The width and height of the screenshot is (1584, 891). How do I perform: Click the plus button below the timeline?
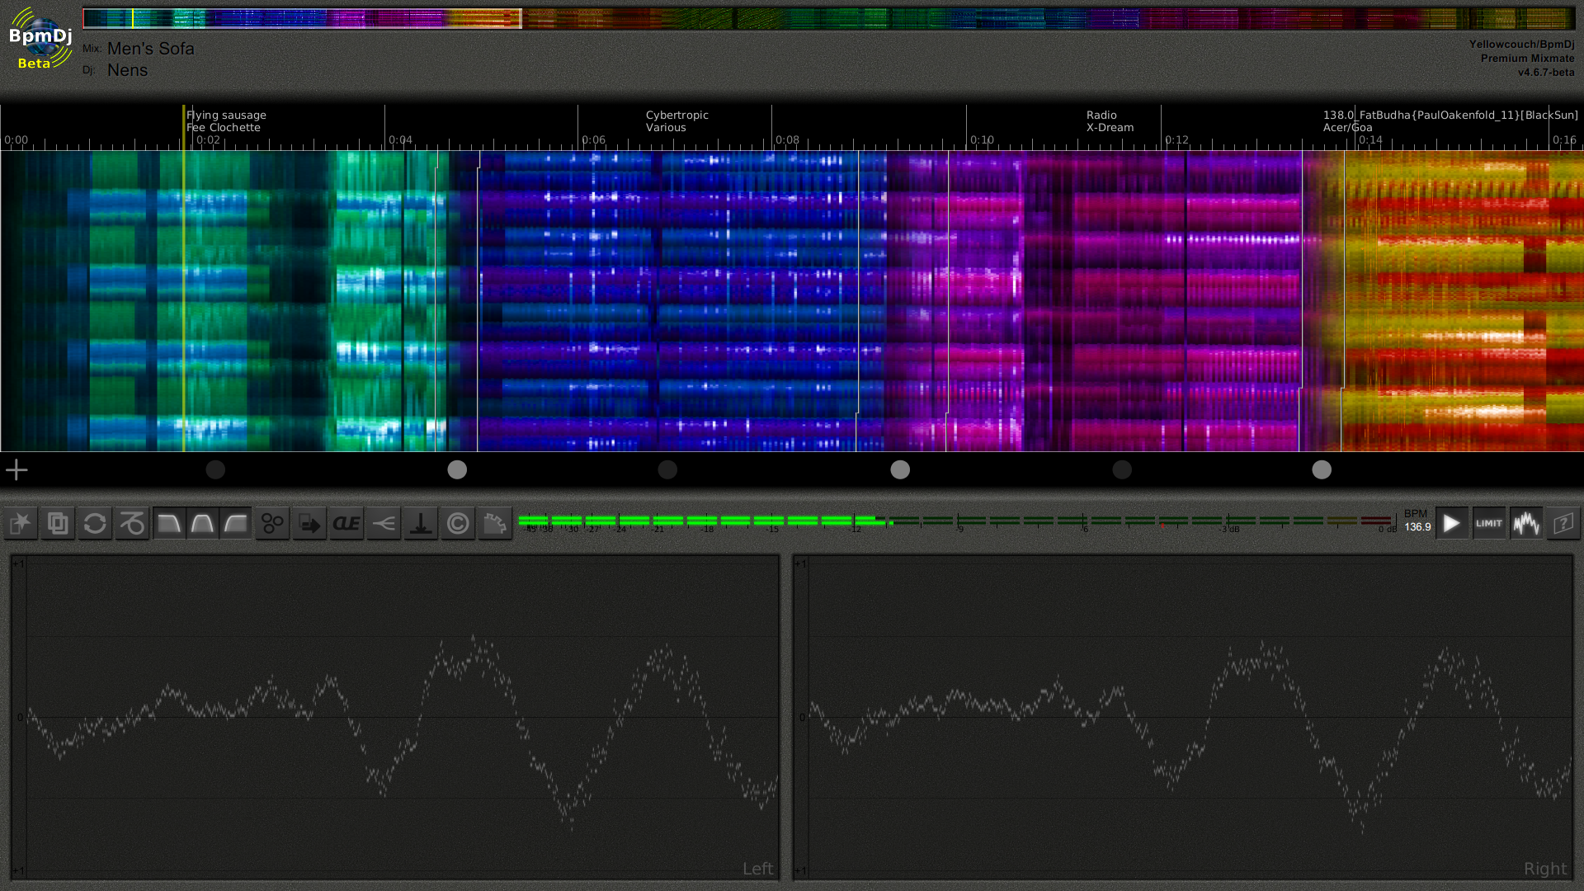16,470
